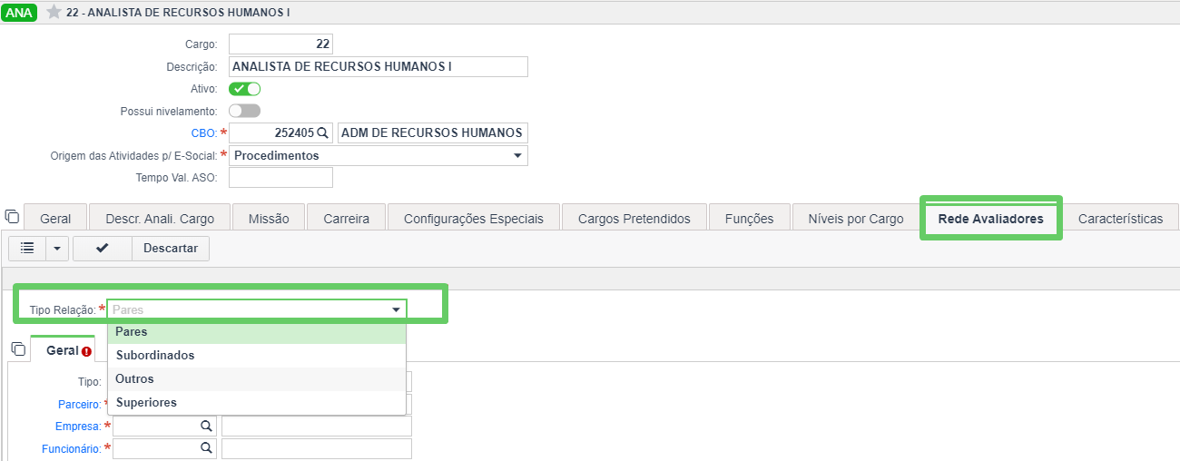Click the title 22 - ANALISTA DE RECURSOS HUMANOS I
This screenshot has height=461, width=1180.
[180, 13]
